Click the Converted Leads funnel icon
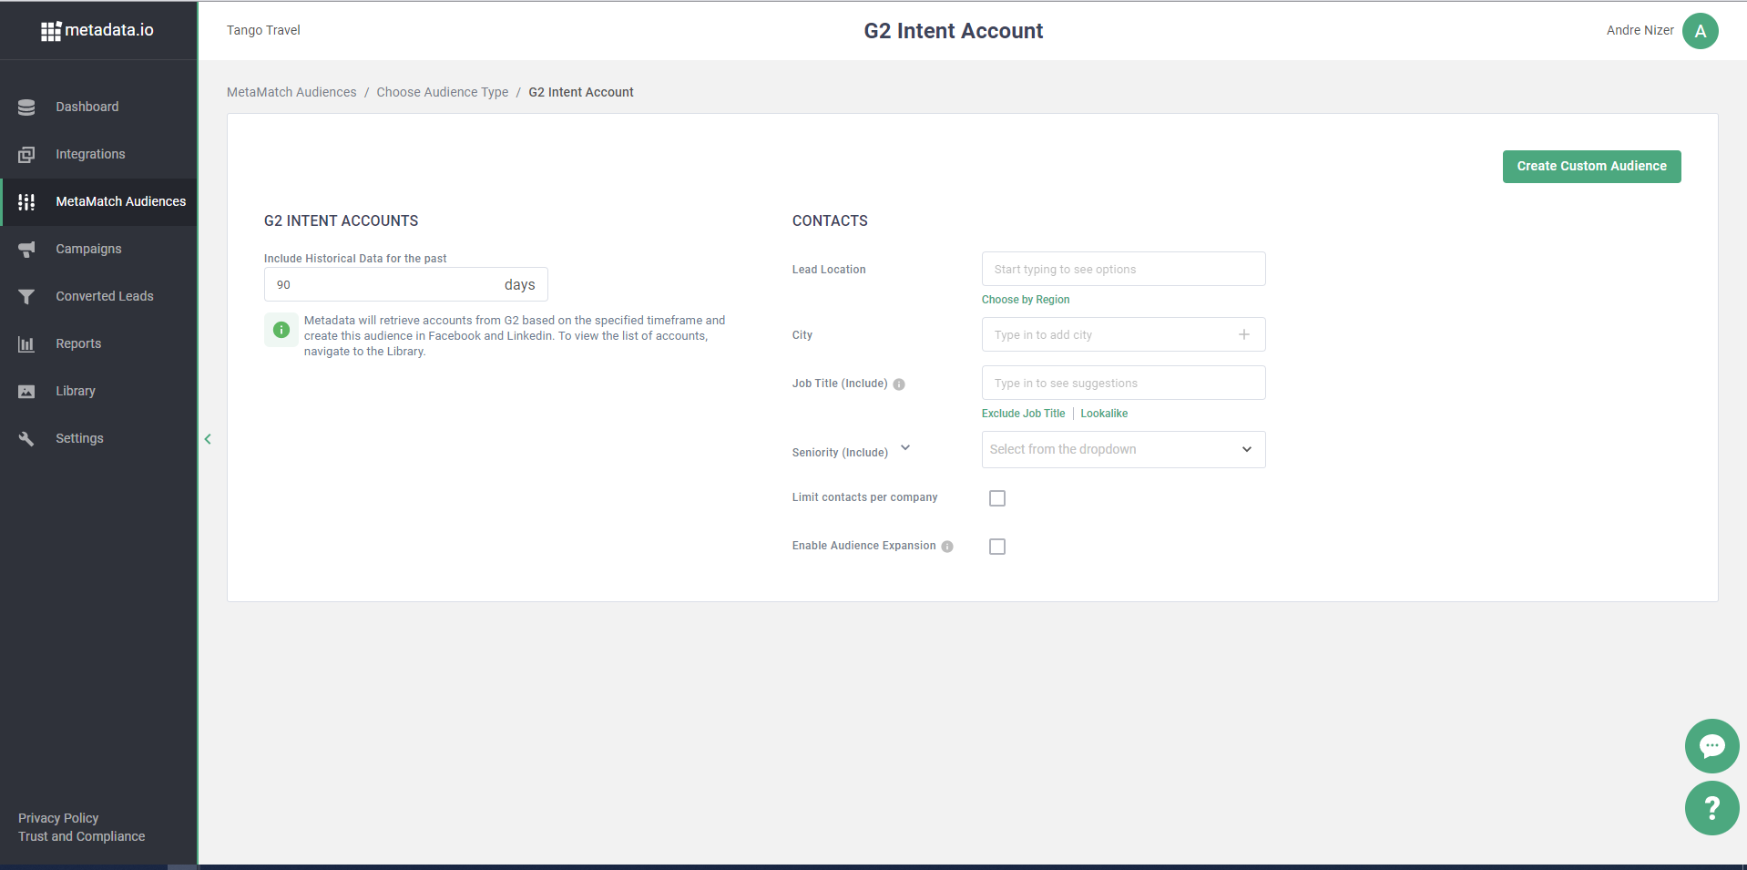This screenshot has width=1747, height=870. coord(26,297)
